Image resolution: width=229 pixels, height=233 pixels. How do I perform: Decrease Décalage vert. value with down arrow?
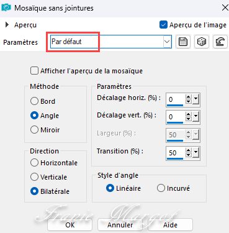(188, 119)
